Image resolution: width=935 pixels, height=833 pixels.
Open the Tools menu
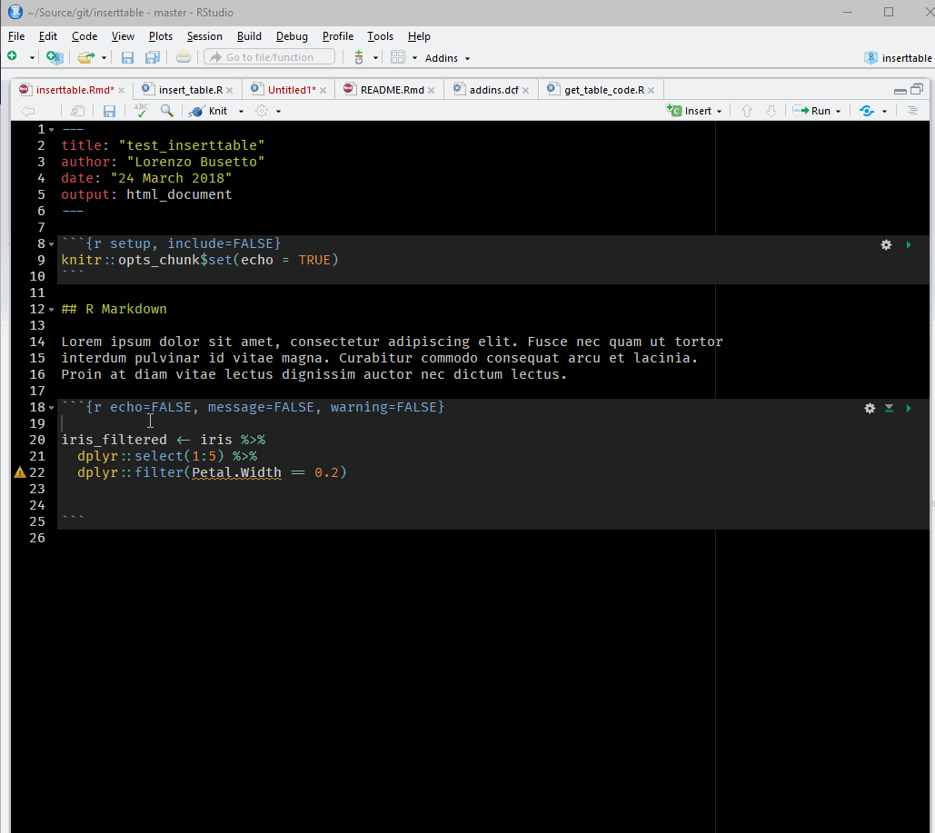click(380, 36)
